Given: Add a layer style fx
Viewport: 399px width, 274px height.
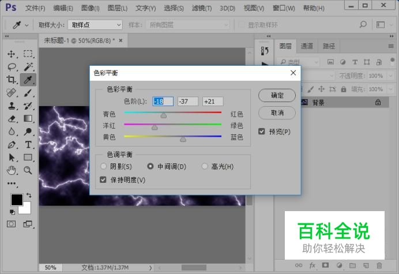Looking at the screenshot, I should tap(313, 265).
